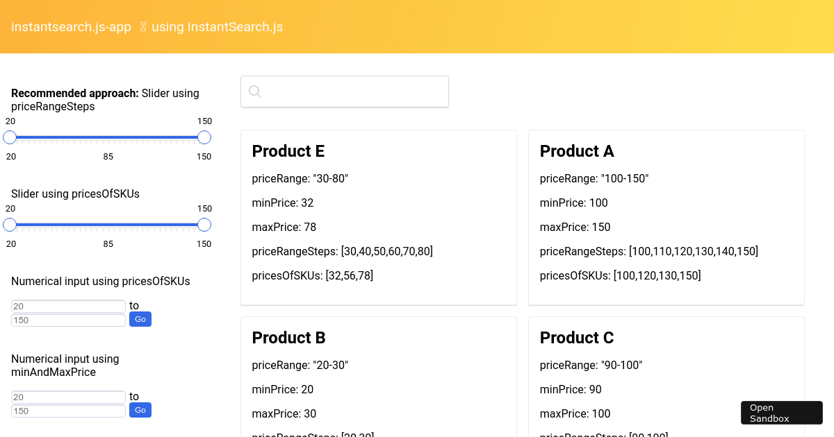
Task: Click 'maxPrice: 30' in Product B
Action: [x=284, y=413]
